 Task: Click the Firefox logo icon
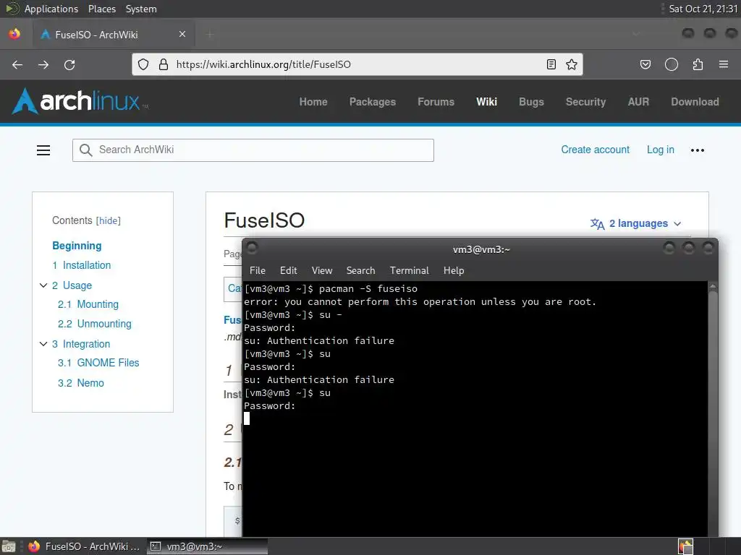(x=14, y=34)
